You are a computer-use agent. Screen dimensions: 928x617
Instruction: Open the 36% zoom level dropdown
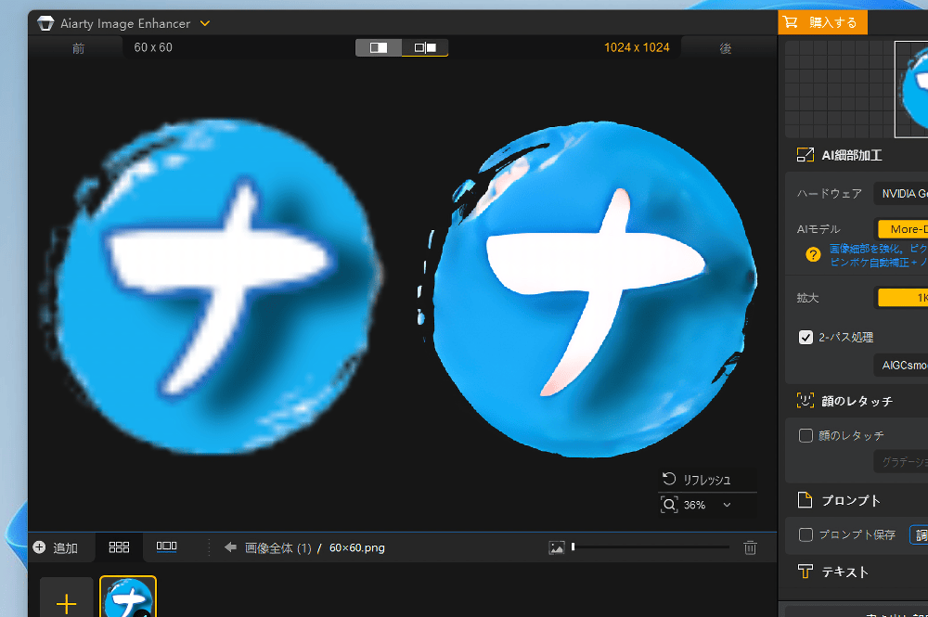(x=727, y=505)
